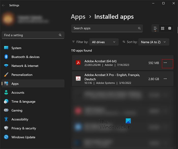
Task: Click the Adobe Acrobat (64-bit) app icon
Action: 78,63
